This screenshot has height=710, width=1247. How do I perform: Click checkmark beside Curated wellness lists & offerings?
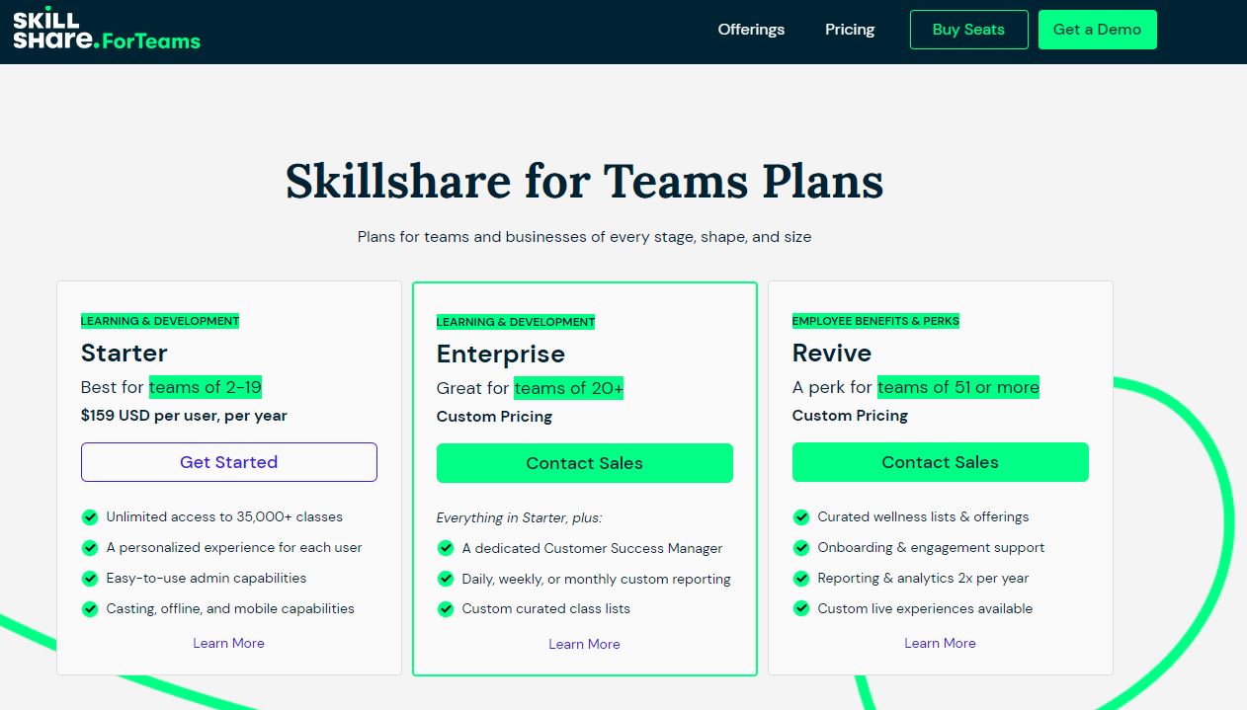point(801,516)
